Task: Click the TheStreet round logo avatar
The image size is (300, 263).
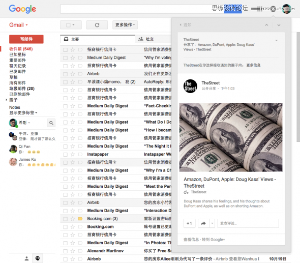Action: 190,86
